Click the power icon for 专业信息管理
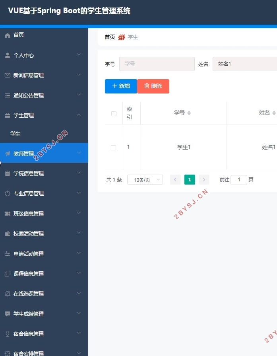Screen dimensions: 277x356 pyautogui.click(x=8, y=193)
